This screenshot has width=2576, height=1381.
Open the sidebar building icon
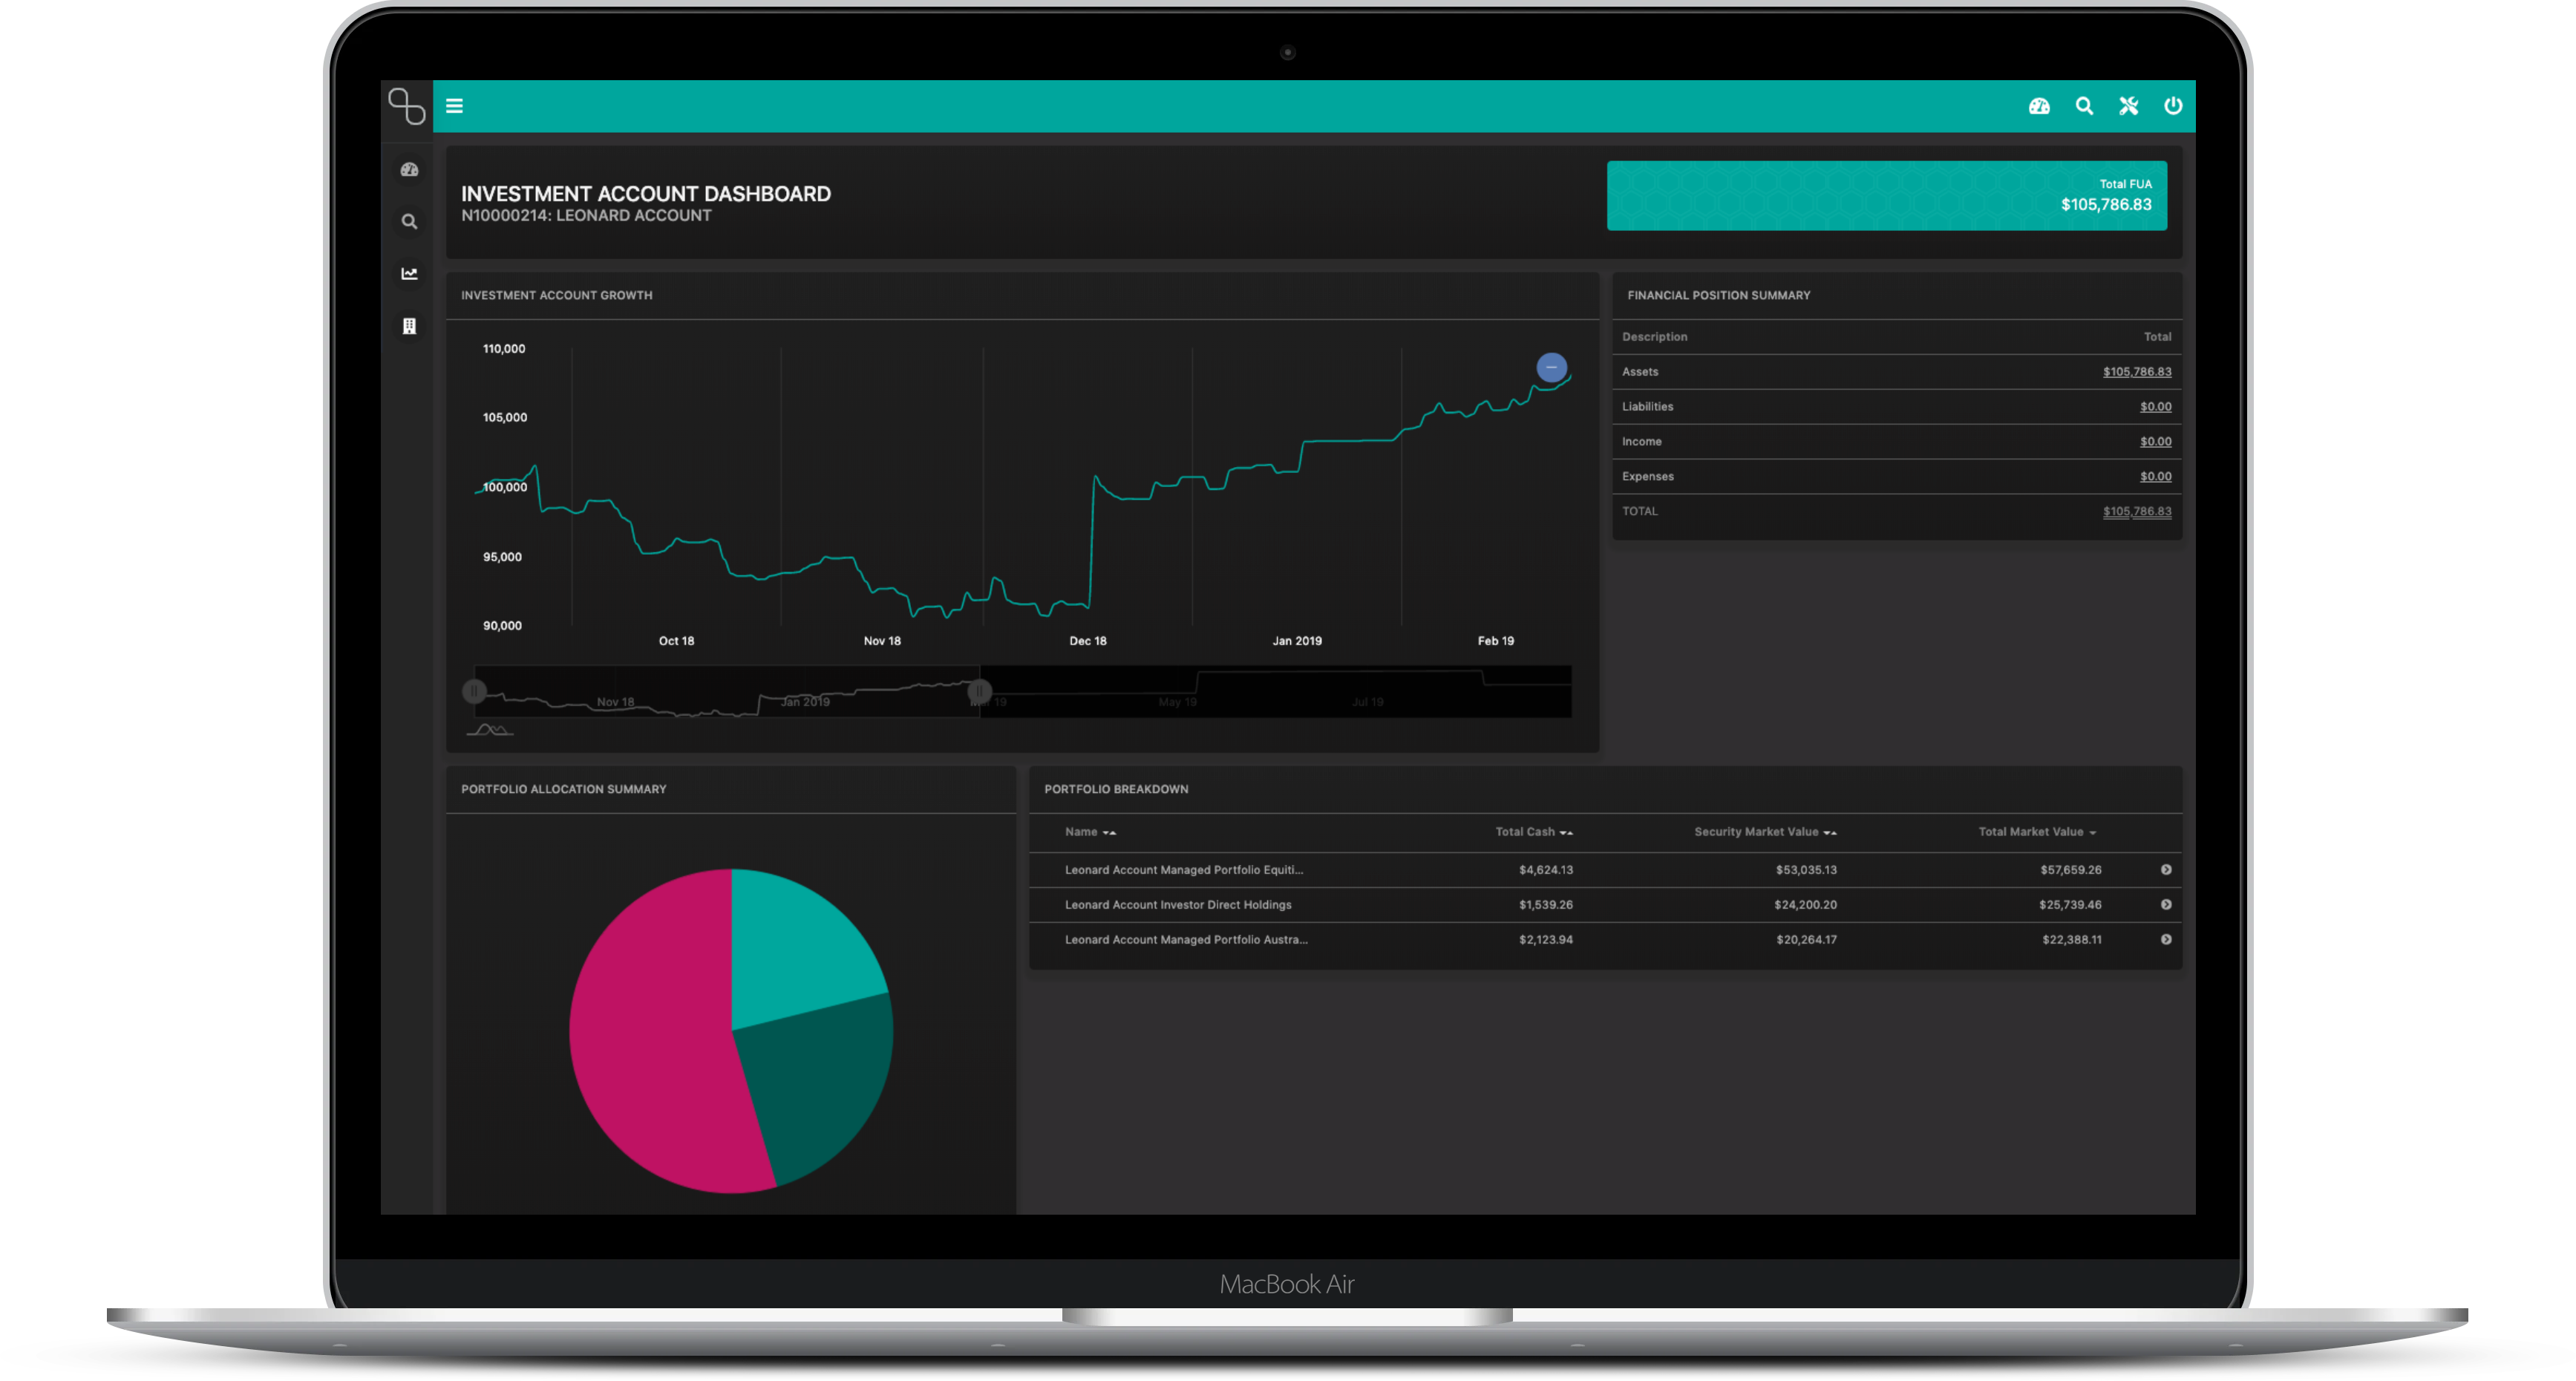[409, 326]
